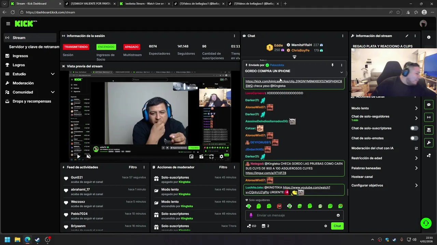This screenshot has width=437, height=245.
Task: Open Moderación del chat con IA external link
Action: pyautogui.click(x=416, y=148)
